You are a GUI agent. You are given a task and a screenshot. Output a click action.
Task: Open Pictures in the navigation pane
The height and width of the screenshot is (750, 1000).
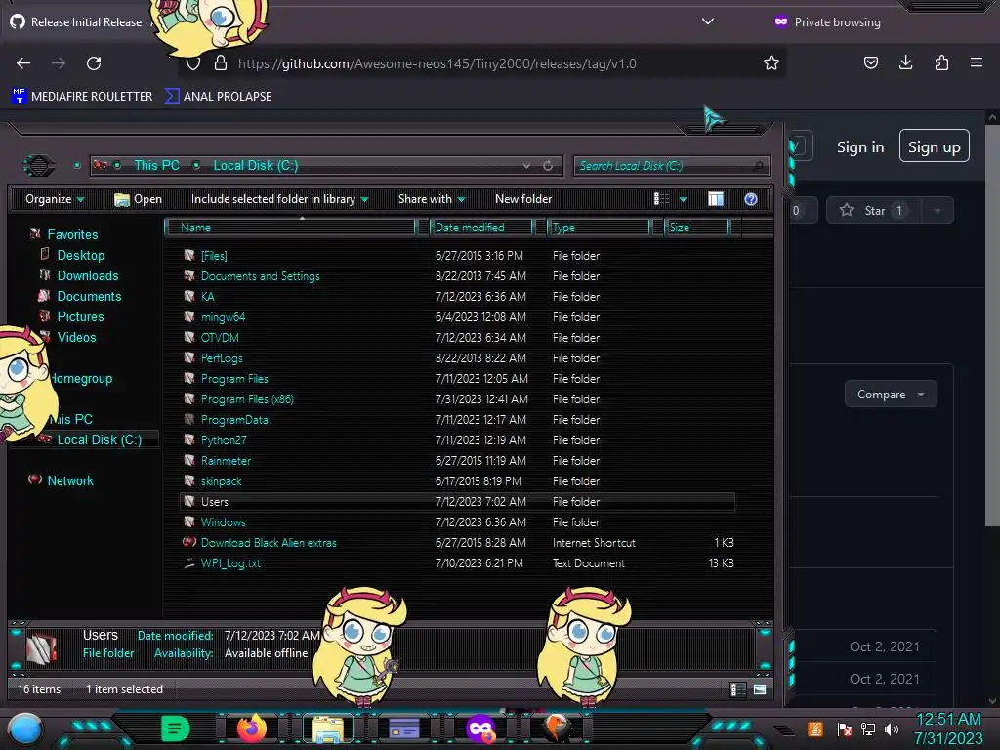pos(80,316)
